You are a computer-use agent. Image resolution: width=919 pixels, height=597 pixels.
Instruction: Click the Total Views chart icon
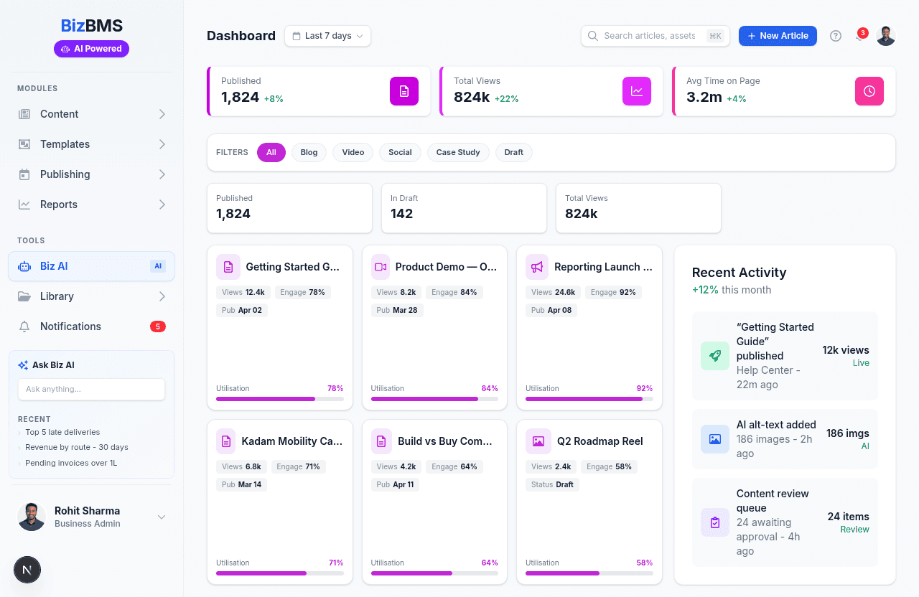coord(636,91)
